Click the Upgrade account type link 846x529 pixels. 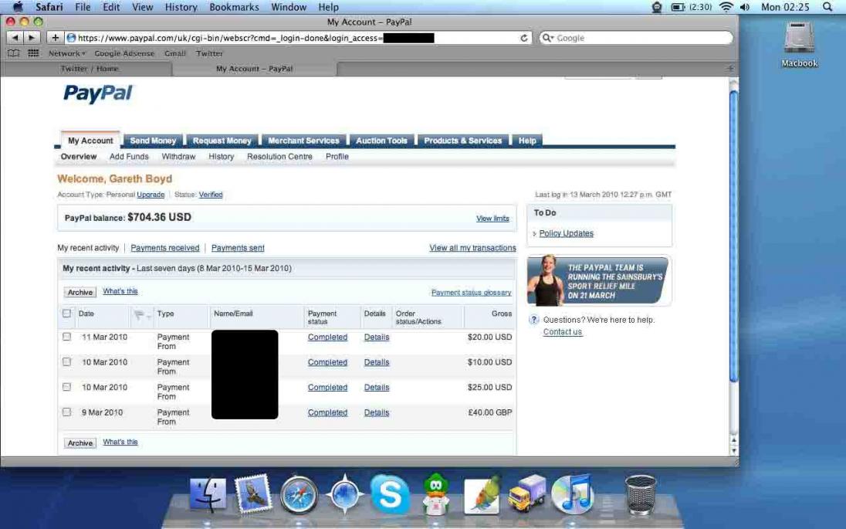tap(151, 195)
